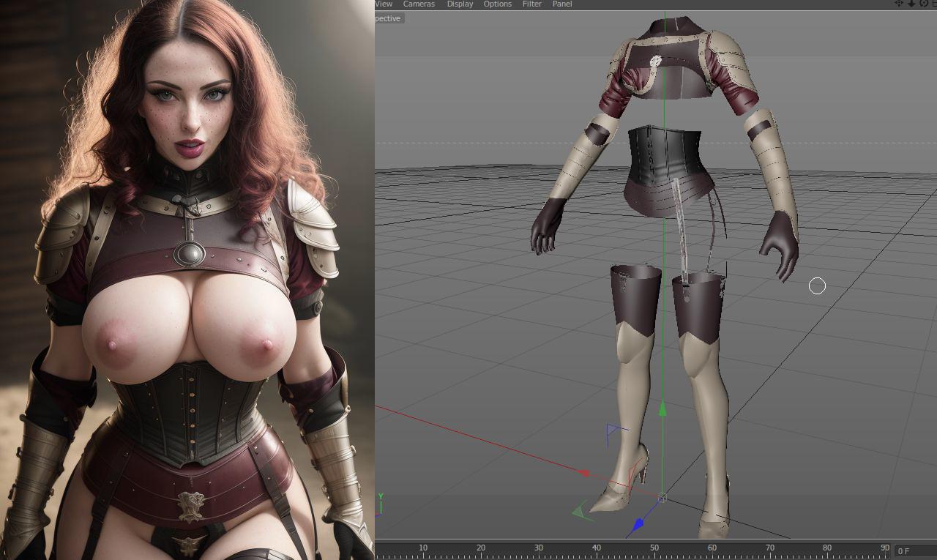Open the Display menu
The width and height of the screenshot is (937, 560).
coord(460,4)
